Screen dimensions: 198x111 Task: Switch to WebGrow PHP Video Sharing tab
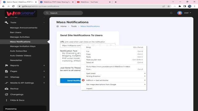tap(57, 2)
